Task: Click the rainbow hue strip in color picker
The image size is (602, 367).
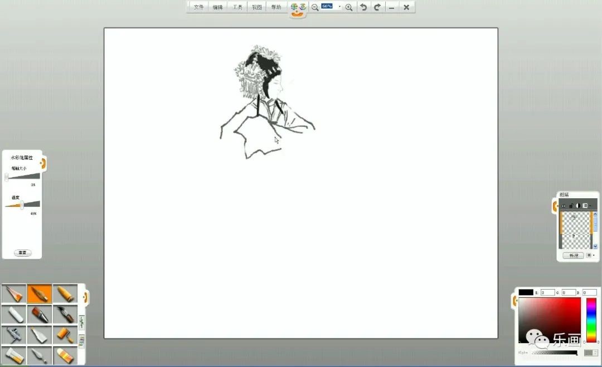Action: pos(591,320)
